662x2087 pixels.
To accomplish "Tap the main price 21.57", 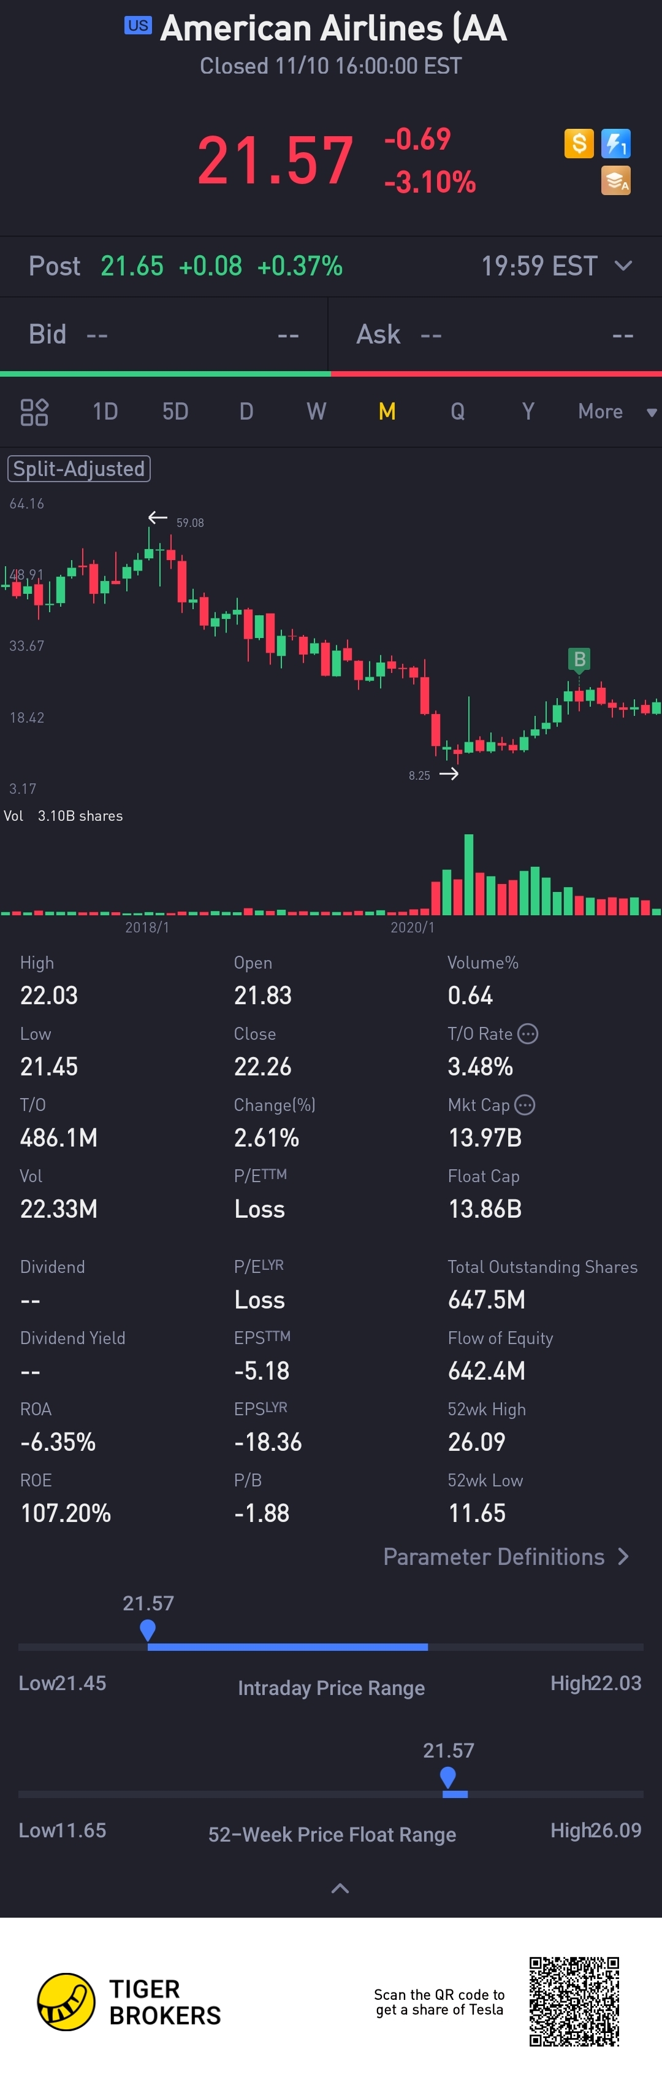I will pos(275,160).
